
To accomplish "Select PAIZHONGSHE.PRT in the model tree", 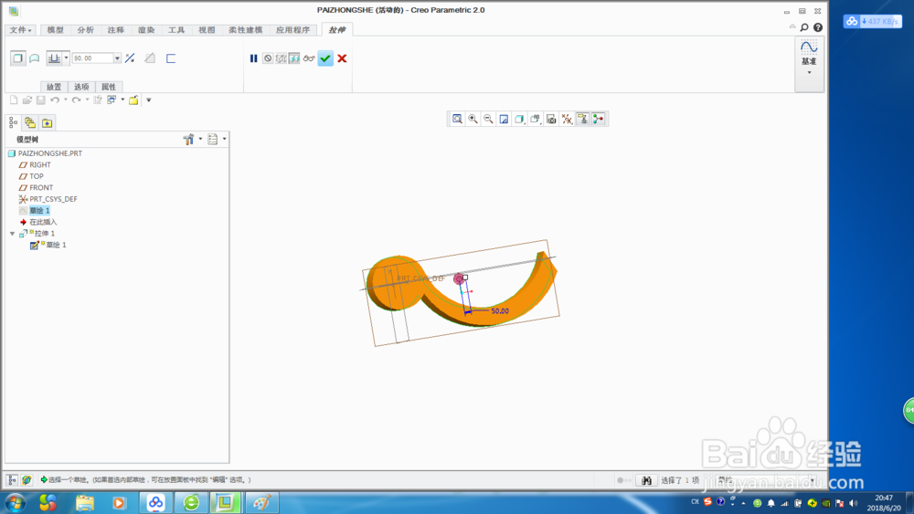I will tap(50, 153).
